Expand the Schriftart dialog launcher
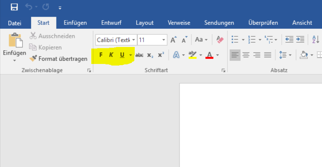 point(224,70)
